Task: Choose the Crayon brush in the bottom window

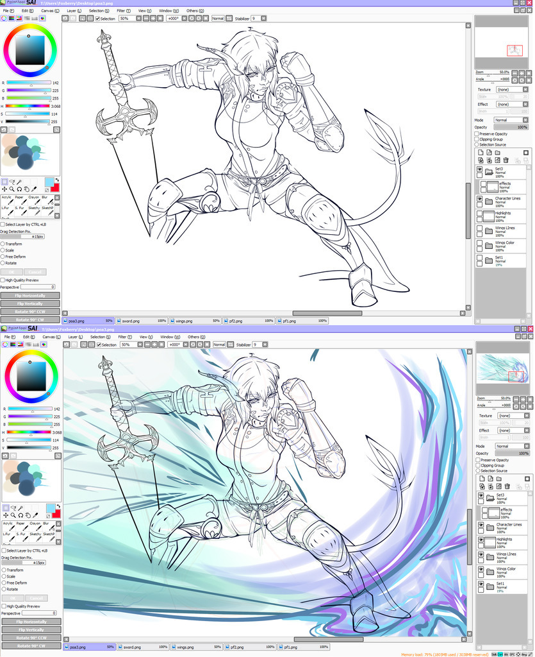Action: (35, 526)
